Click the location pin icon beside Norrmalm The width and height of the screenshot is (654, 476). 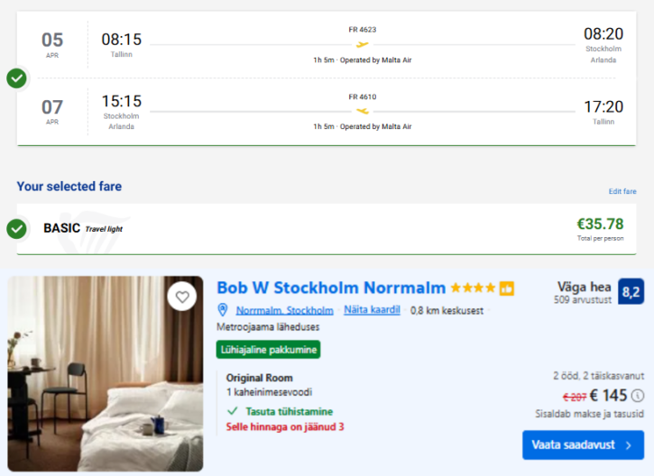tap(223, 310)
